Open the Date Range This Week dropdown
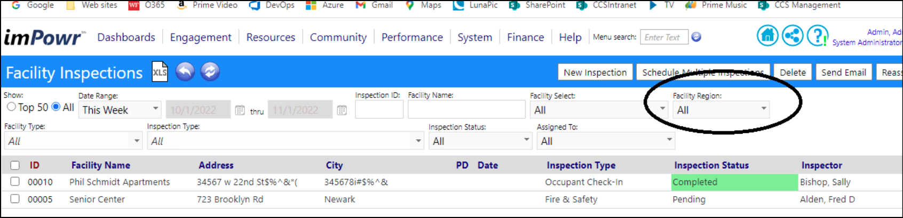 pyautogui.click(x=120, y=110)
